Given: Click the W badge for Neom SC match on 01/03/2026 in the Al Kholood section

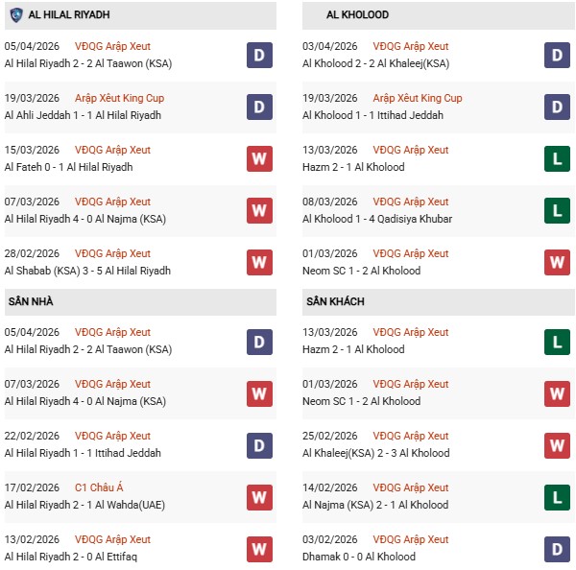Looking at the screenshot, I should pyautogui.click(x=558, y=262).
